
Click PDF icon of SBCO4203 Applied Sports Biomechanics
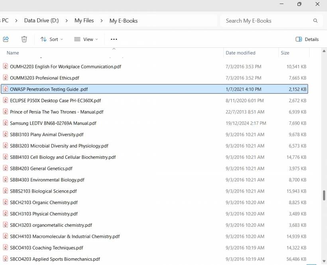tap(6, 259)
